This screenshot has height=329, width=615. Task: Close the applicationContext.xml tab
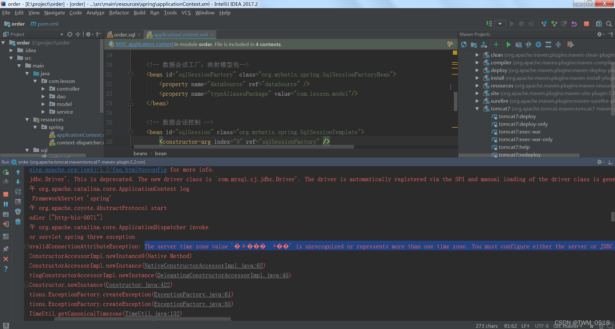212,35
